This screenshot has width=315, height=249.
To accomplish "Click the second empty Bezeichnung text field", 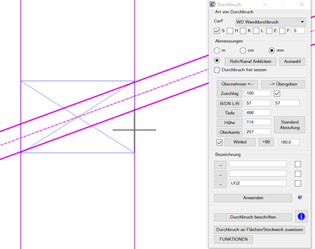I will (258, 174).
